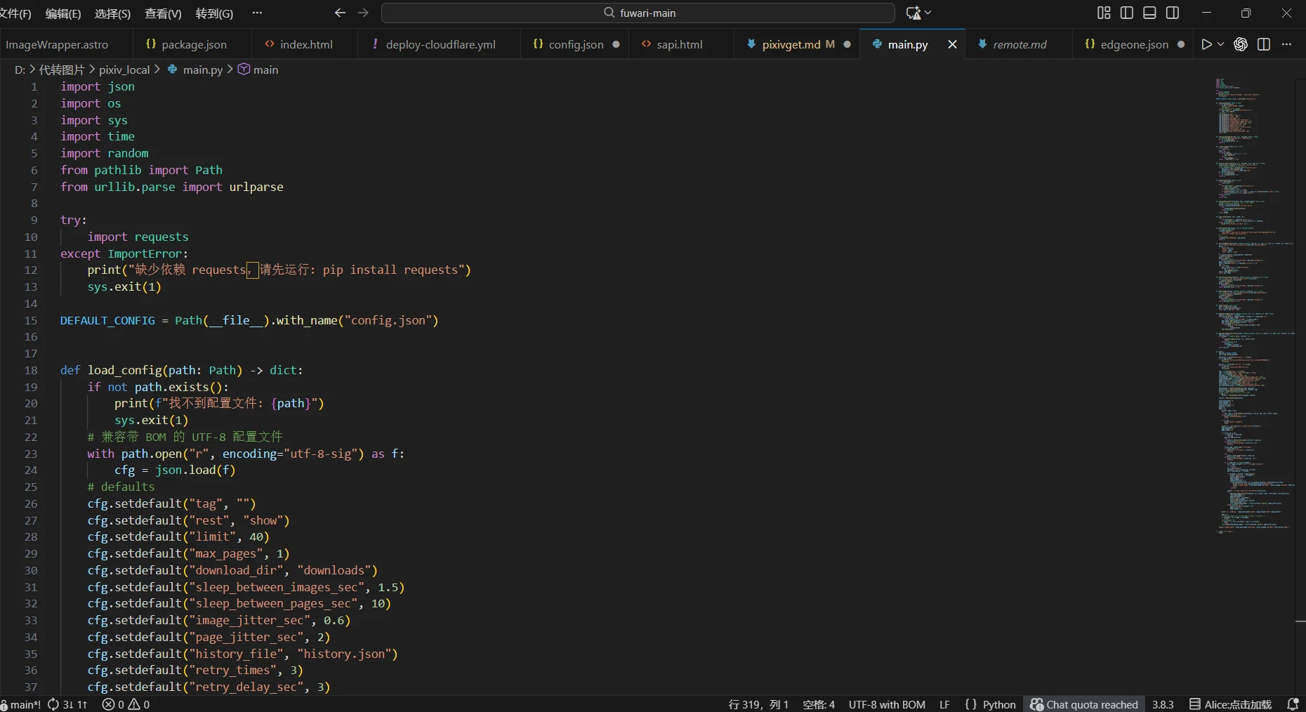Expand the hidden menus ellipsis
This screenshot has height=712, width=1306.
tap(257, 13)
